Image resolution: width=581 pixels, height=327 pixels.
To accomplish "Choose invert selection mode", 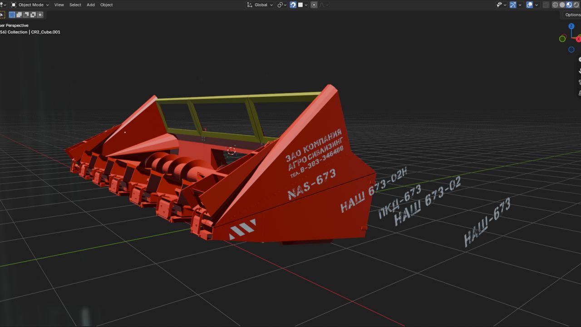I will 33,15.
